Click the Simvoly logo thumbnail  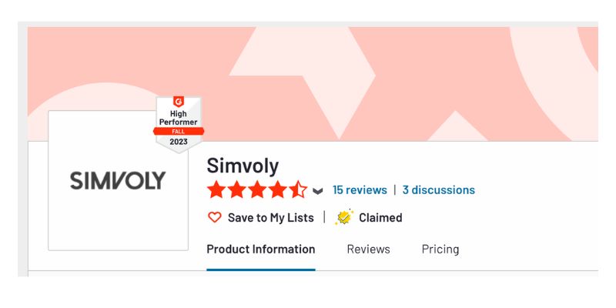coord(118,181)
